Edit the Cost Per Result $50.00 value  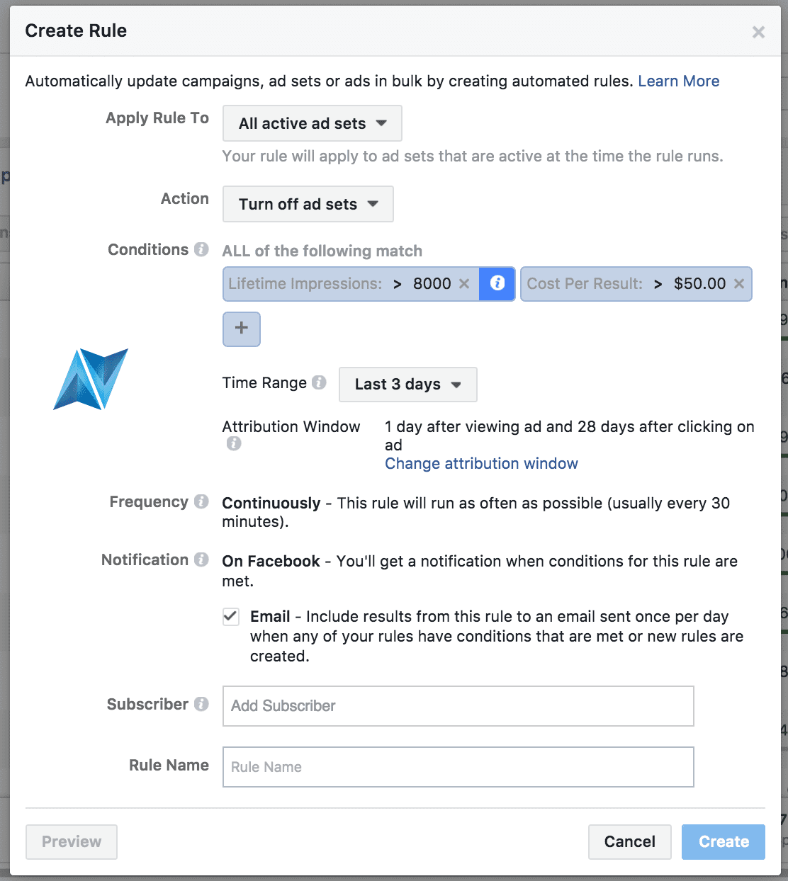(x=699, y=283)
